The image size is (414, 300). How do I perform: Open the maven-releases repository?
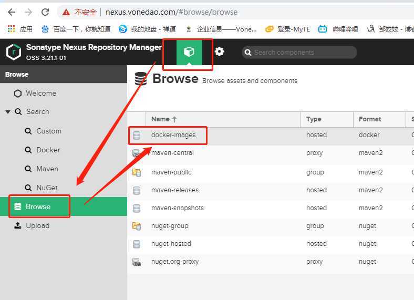click(175, 190)
